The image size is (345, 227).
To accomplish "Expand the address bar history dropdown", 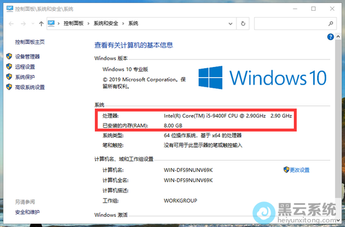I will (x=230, y=24).
